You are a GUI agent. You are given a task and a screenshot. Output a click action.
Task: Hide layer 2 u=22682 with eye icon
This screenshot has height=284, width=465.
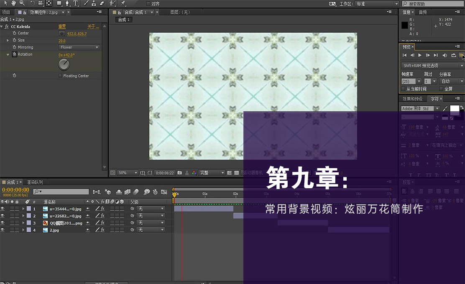click(x=3, y=216)
